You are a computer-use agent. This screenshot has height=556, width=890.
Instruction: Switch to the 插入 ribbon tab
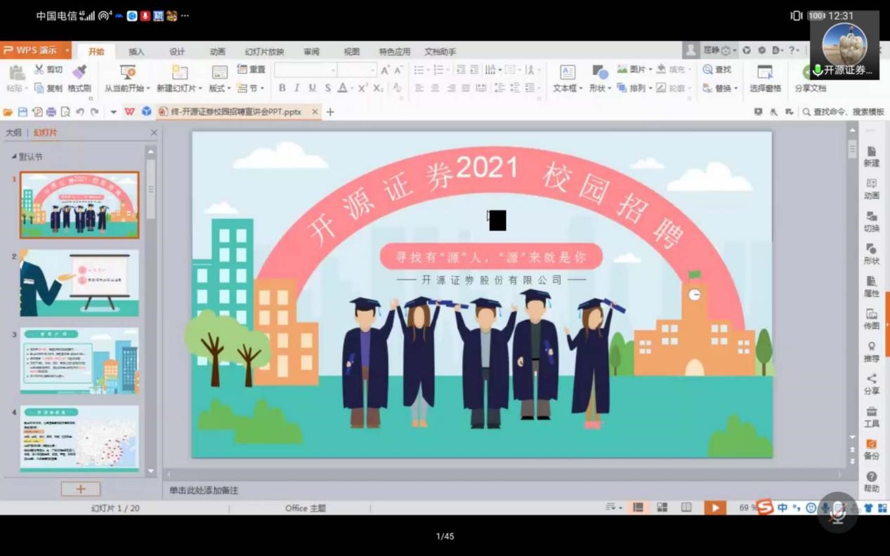tap(136, 52)
